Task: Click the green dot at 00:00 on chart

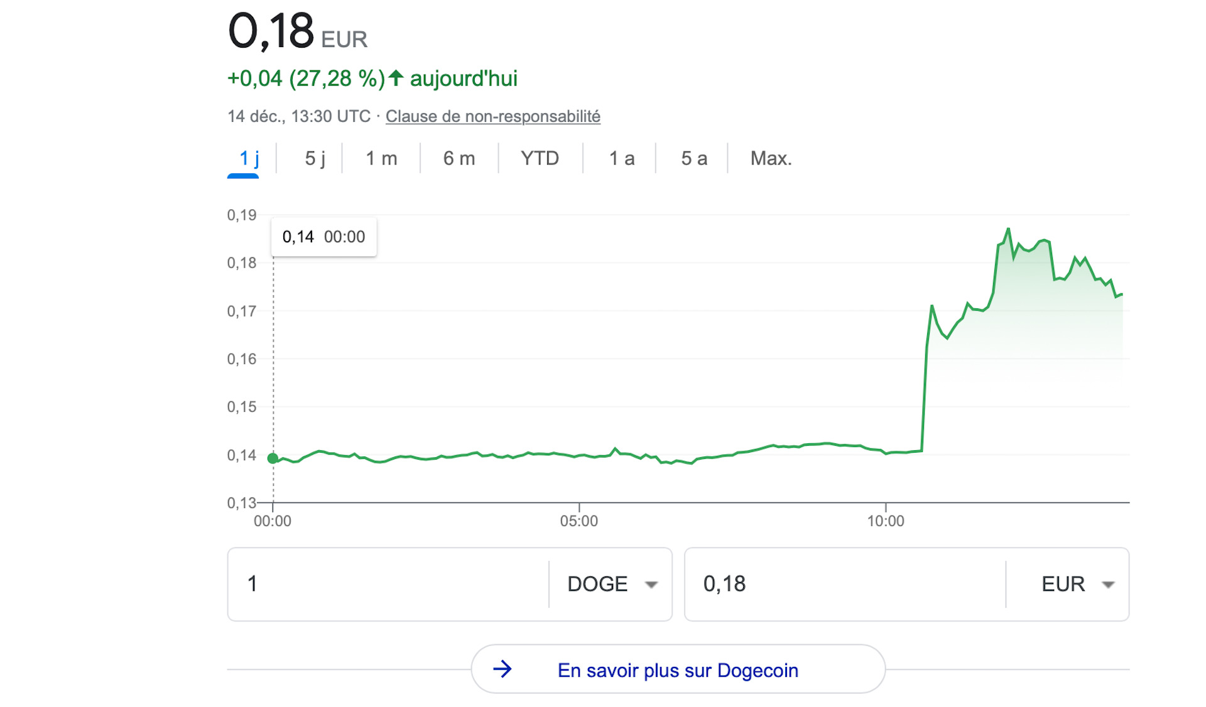Action: 273,458
